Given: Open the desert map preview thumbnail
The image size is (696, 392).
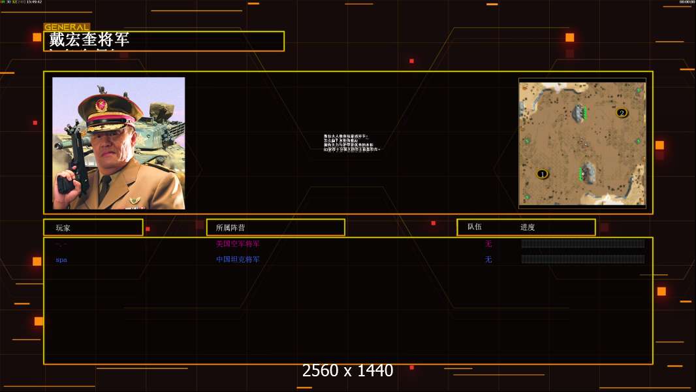Looking at the screenshot, I should point(582,143).
